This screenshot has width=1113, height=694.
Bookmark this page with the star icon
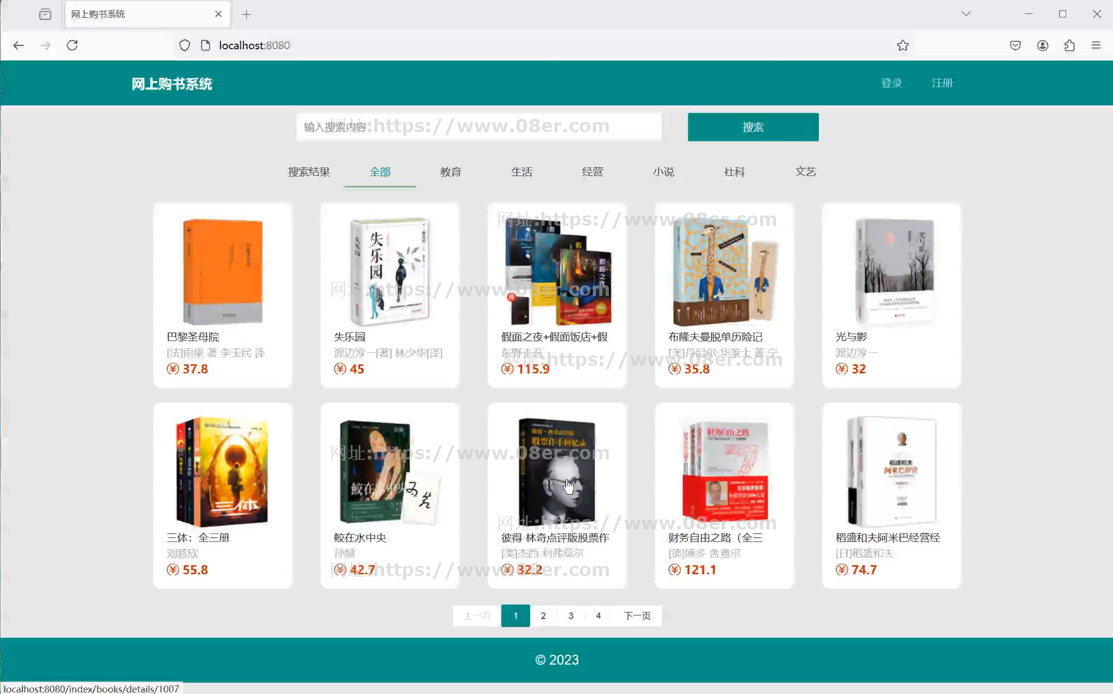(x=903, y=45)
